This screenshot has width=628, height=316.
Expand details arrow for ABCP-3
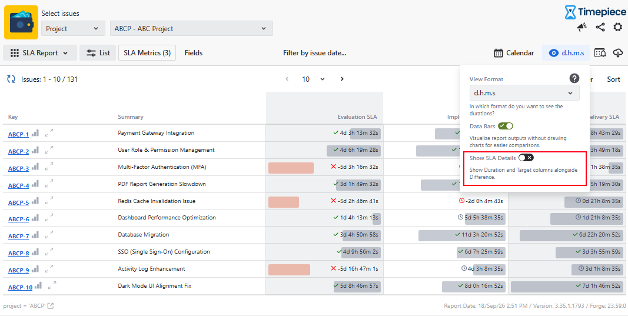pos(49,167)
